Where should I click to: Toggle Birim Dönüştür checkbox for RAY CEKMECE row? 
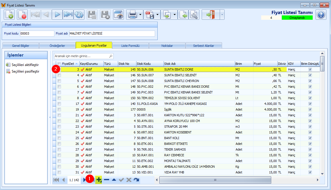click(x=310, y=155)
